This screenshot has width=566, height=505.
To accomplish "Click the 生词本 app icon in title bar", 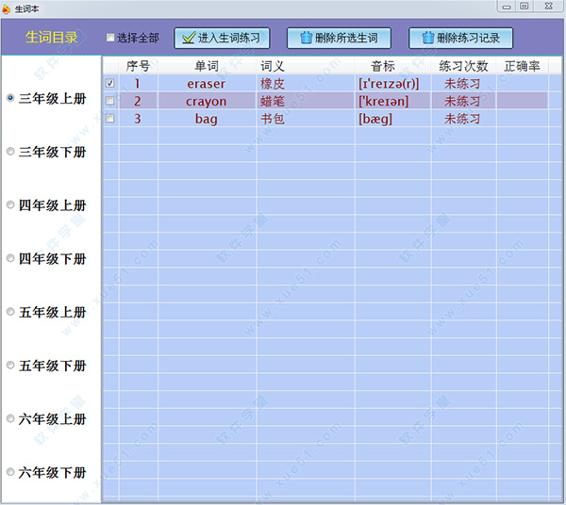I will click(7, 8).
